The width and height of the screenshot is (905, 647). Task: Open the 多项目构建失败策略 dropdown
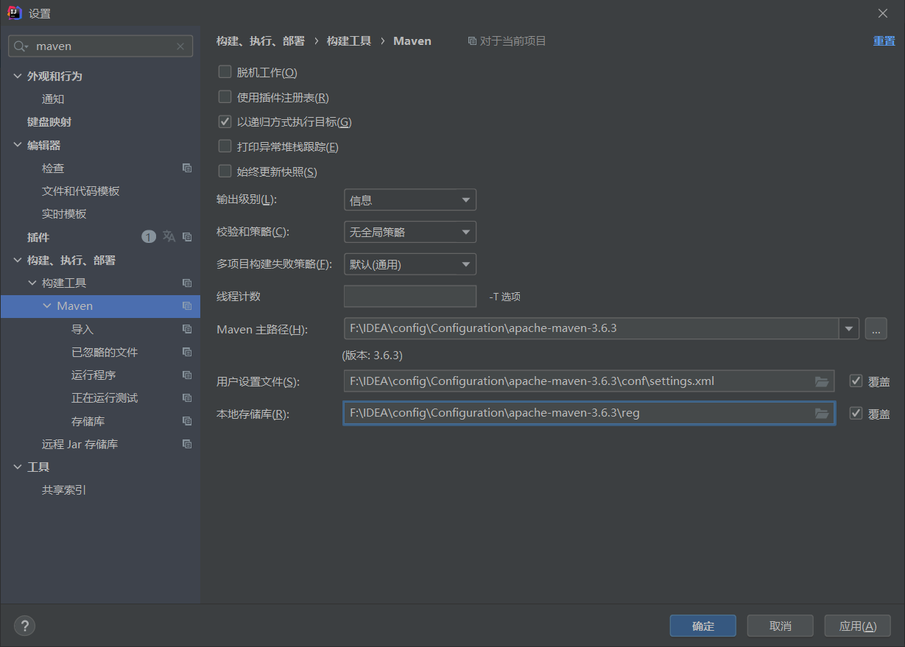(410, 264)
